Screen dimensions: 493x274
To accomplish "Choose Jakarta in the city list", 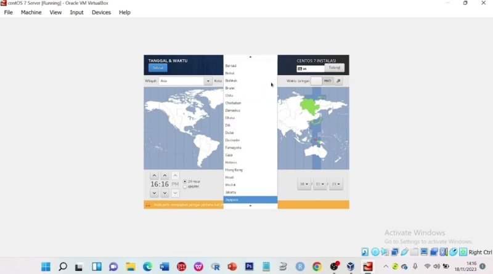I will [250, 192].
